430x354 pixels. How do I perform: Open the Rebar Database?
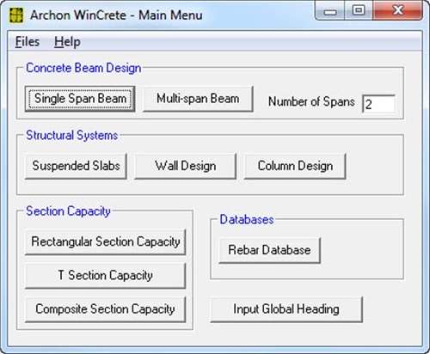pyautogui.click(x=269, y=250)
